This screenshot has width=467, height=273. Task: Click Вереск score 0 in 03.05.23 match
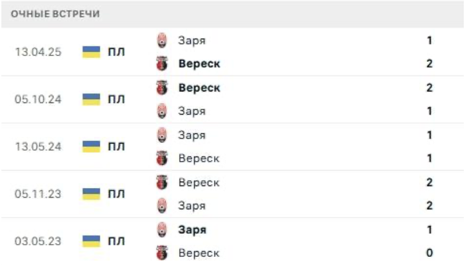430,253
